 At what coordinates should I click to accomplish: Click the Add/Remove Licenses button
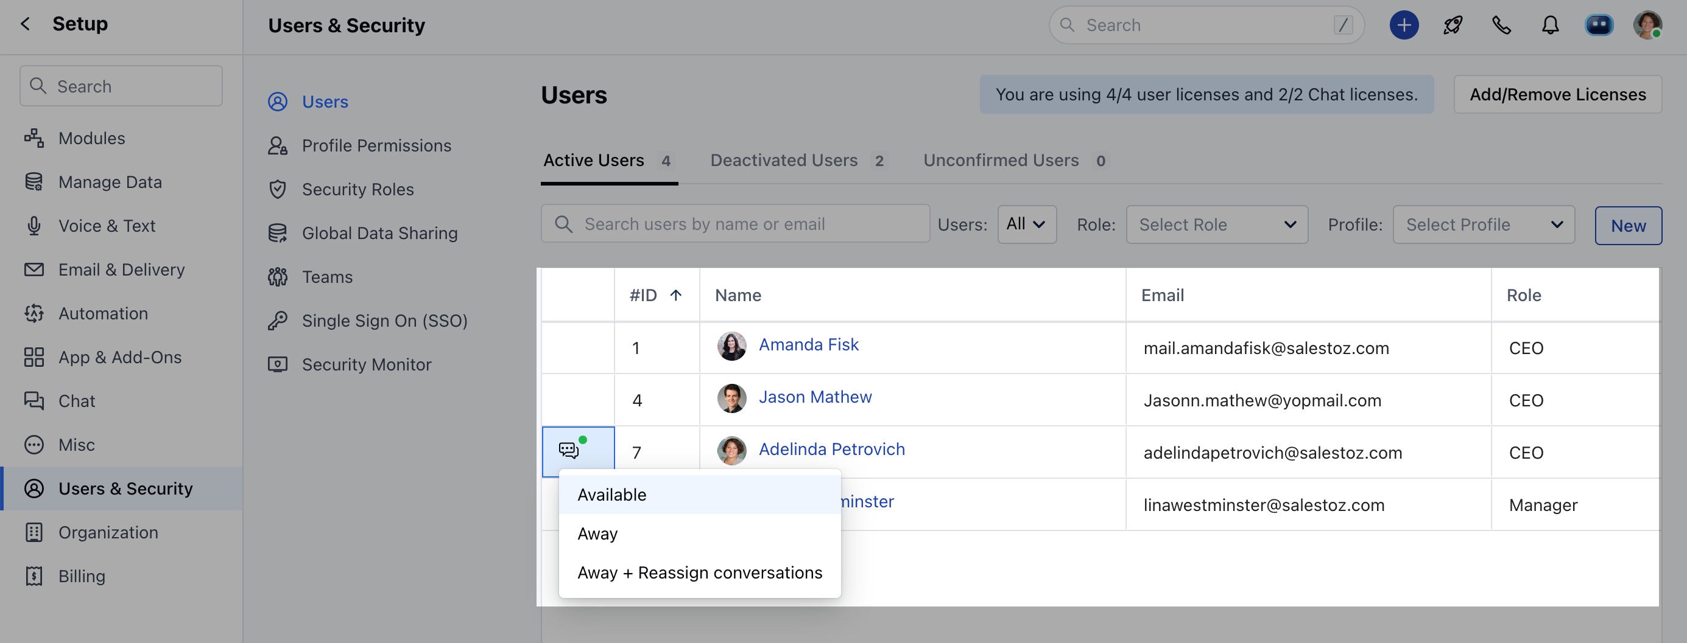point(1558,94)
